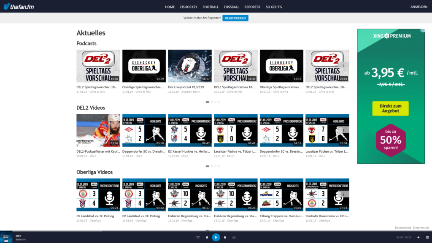Open the SO GEHT'S menu item
Screen dimensions: 432x243
point(273,7)
